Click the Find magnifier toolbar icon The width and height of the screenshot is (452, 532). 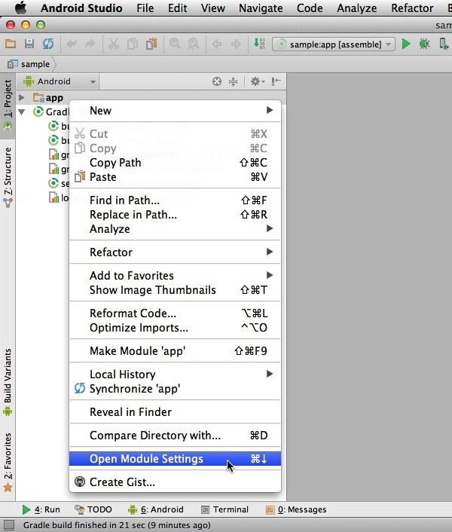(x=175, y=44)
